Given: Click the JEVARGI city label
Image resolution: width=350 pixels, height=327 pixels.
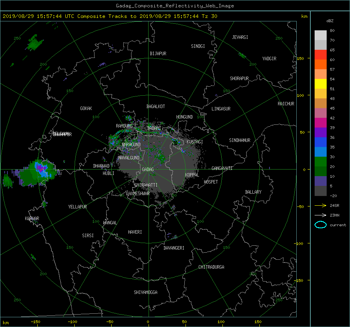Looking at the screenshot, I should [x=240, y=37].
